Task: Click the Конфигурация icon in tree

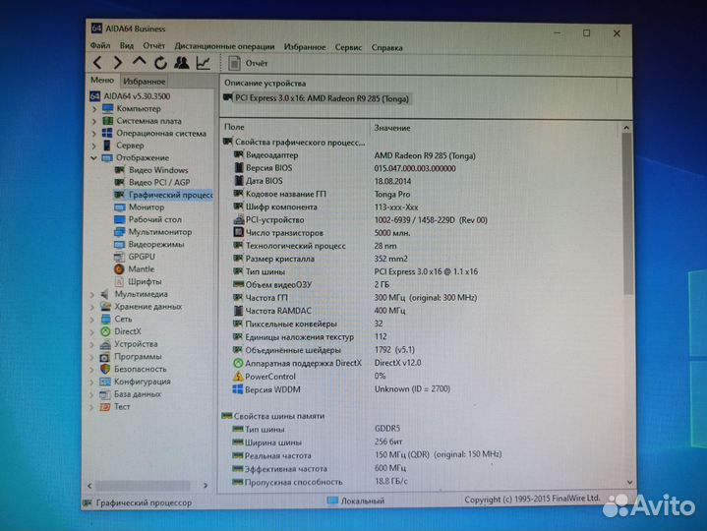Action: click(x=104, y=382)
